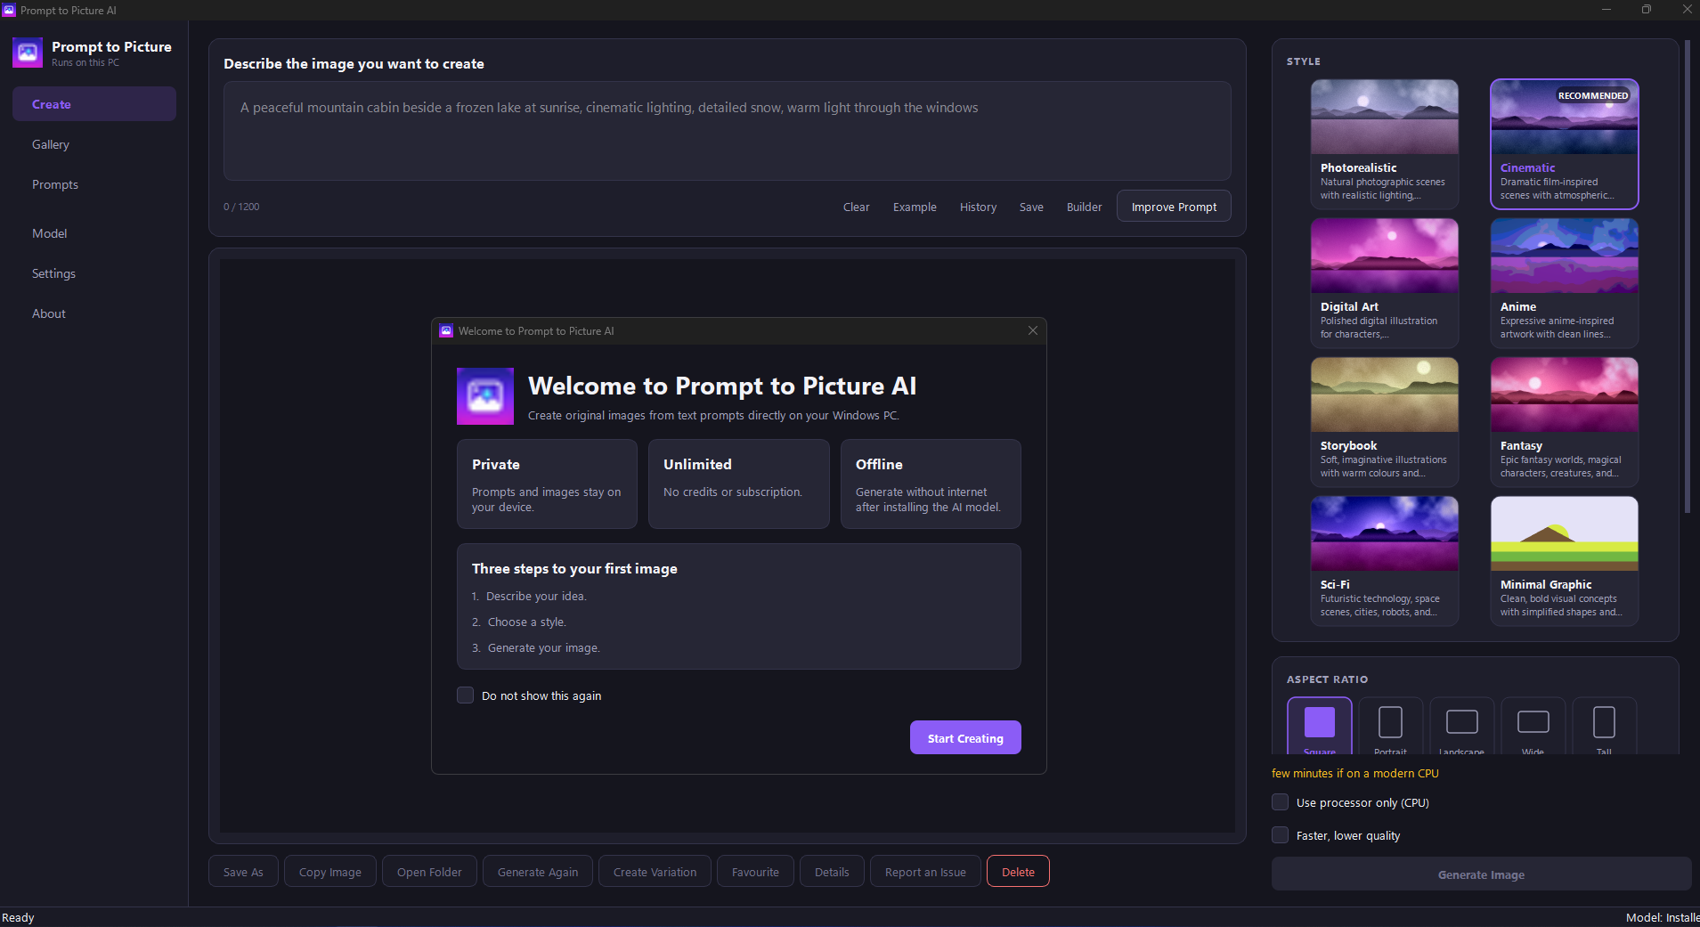Choose the Tall aspect ratio icon
The height and width of the screenshot is (927, 1700).
(x=1604, y=722)
